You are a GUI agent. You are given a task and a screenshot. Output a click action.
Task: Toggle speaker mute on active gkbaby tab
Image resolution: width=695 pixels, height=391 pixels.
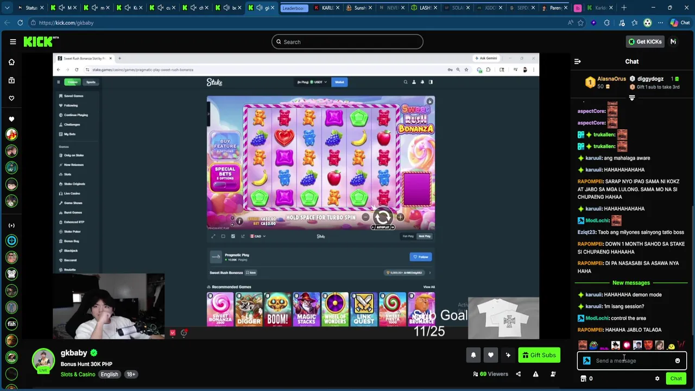[x=259, y=8]
